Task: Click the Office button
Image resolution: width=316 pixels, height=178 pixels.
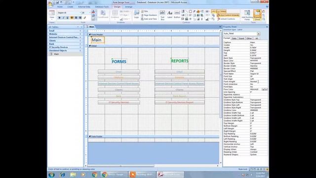Action: [x=50, y=3]
